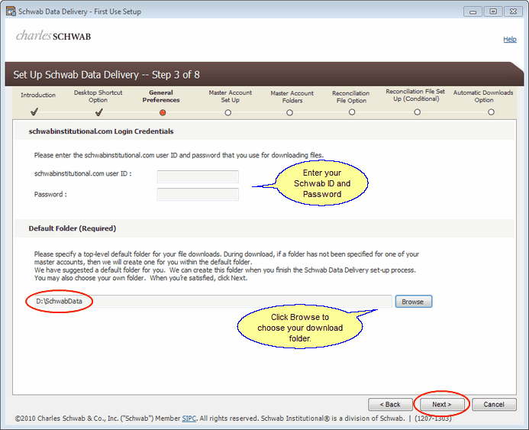Click the 'schwabinstitutional.com user ID :' label
Image resolution: width=529 pixels, height=430 pixels.
coord(82,173)
